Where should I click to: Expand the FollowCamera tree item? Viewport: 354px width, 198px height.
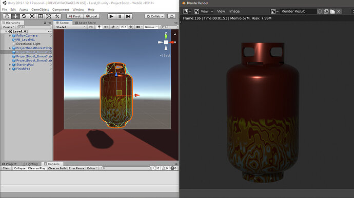(10, 36)
